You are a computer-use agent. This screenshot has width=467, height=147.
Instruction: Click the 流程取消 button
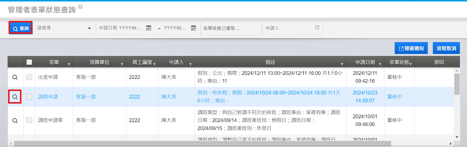tap(446, 48)
